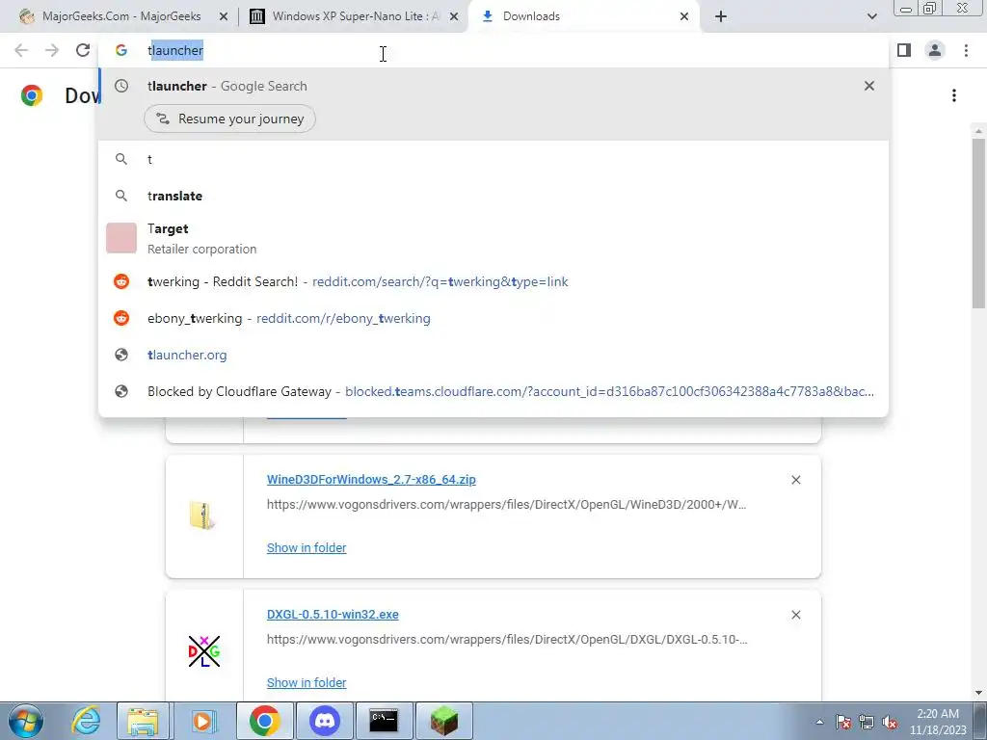The height and width of the screenshot is (740, 987).
Task: Open WineD3DForWindows_2.7-x86_64.zip file link
Action: (371, 480)
